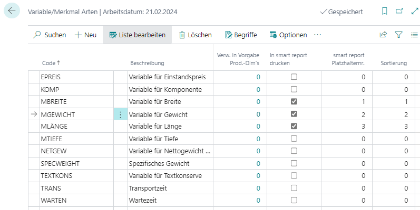420x210 pixels.
Task: Open the filter pane icon
Action: tap(398, 35)
